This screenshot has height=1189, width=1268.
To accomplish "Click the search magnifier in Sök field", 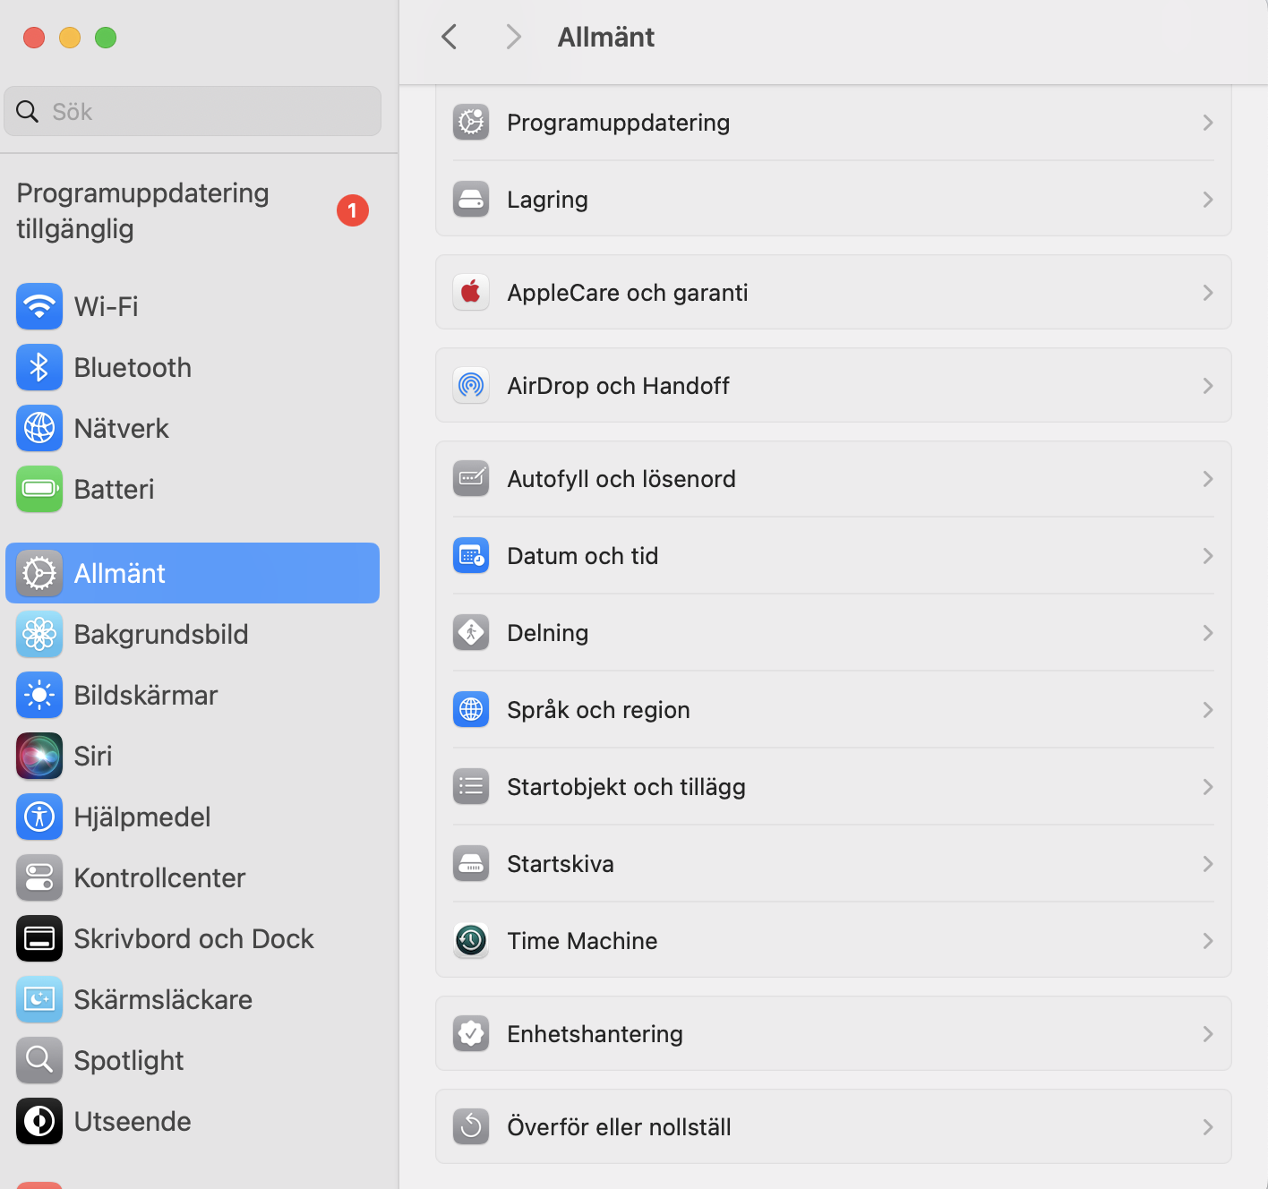I will pos(28,112).
